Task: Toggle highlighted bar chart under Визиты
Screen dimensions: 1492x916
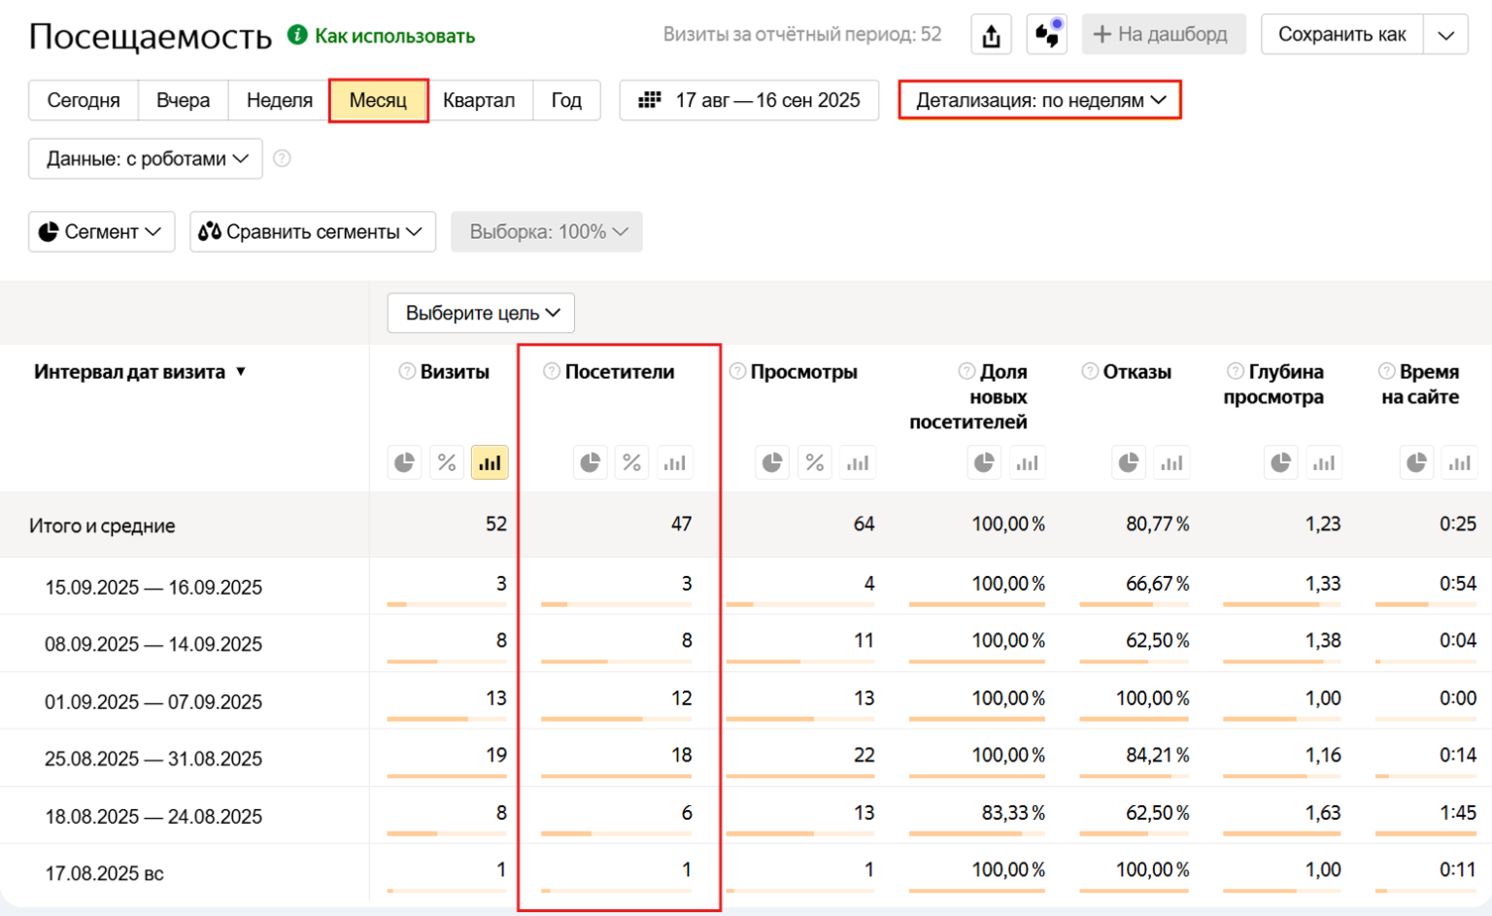Action: click(490, 462)
